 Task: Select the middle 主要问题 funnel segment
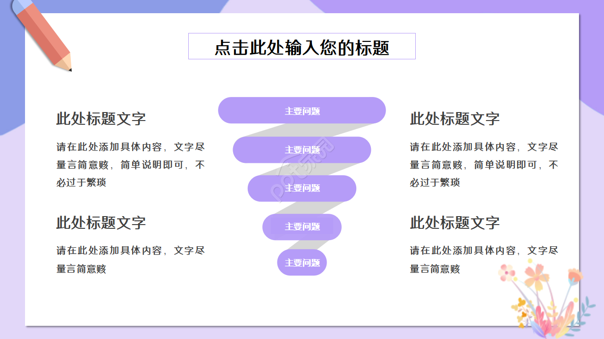[302, 188]
